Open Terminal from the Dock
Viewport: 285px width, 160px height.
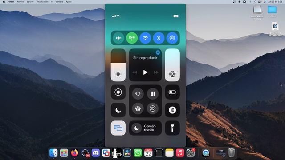point(159,153)
